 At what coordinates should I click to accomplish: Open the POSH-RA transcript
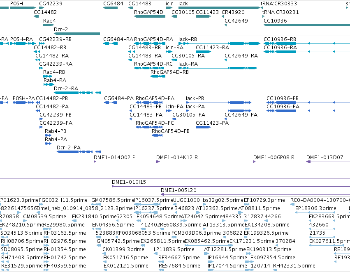pos(23,43)
